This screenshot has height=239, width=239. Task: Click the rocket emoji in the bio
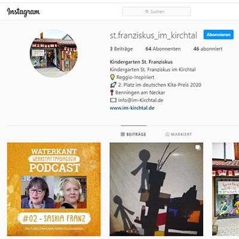(113, 85)
